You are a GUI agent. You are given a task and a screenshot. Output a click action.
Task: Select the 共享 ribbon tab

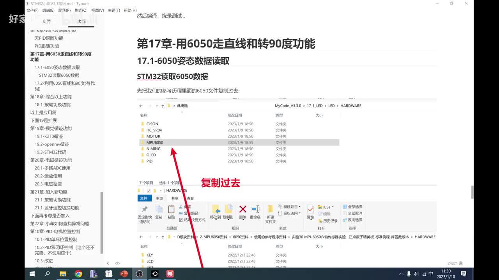pos(175,198)
